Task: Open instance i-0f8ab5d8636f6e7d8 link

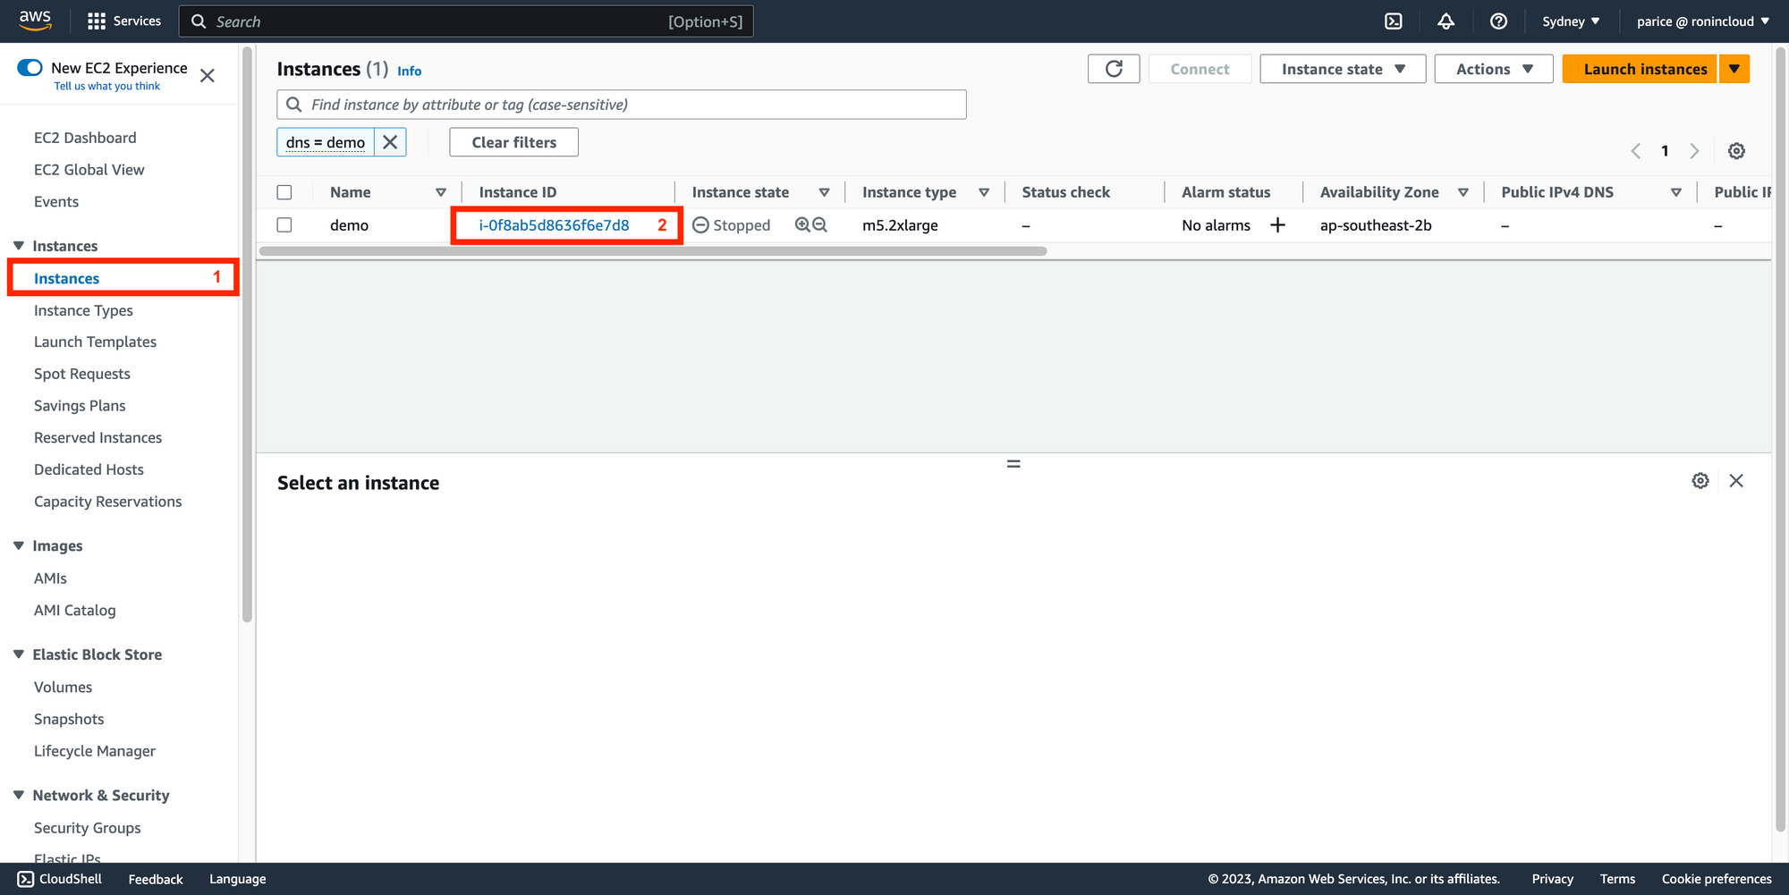Action: (554, 225)
